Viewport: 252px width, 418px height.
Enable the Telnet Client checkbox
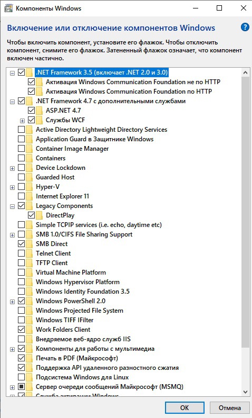point(21,253)
